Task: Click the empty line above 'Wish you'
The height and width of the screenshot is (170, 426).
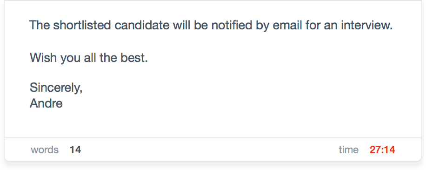Action: coord(213,41)
